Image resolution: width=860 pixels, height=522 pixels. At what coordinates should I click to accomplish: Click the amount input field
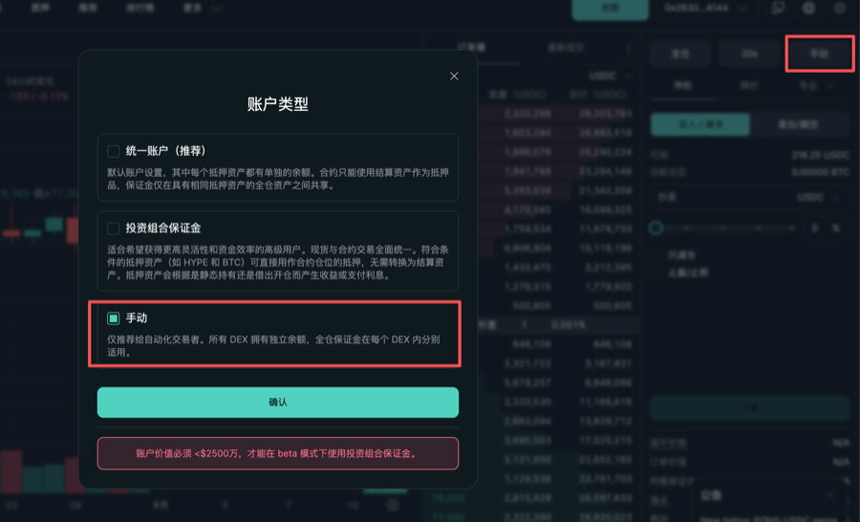pyautogui.click(x=749, y=197)
